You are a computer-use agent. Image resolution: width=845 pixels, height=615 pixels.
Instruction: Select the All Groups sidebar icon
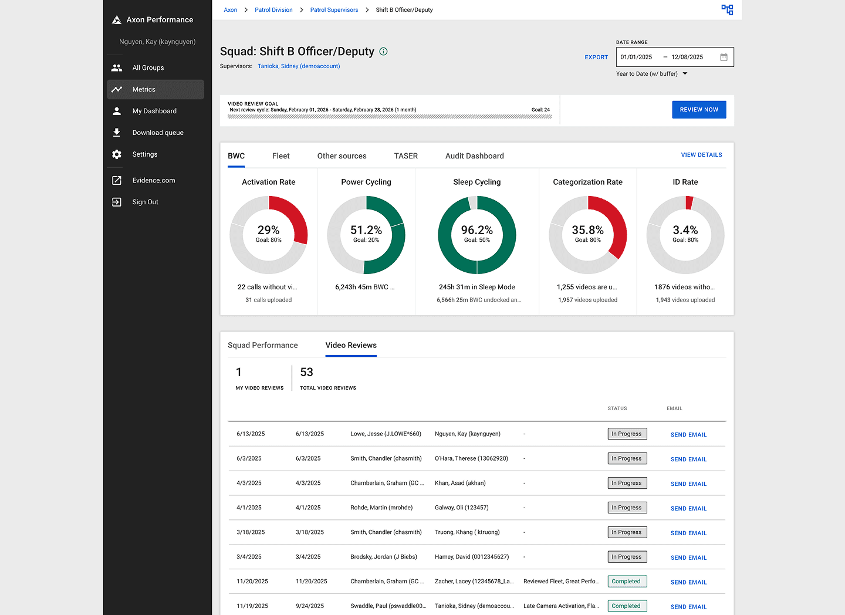(x=117, y=67)
